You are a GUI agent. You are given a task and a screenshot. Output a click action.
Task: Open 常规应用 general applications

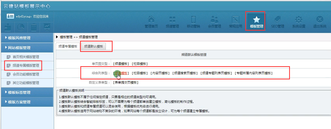[236, 22]
